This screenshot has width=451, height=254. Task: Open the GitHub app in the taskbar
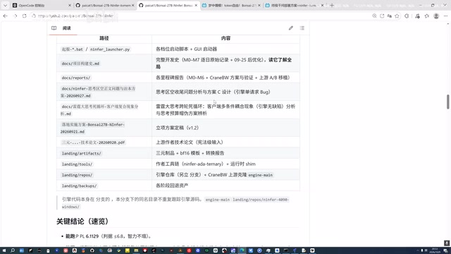coord(92,250)
